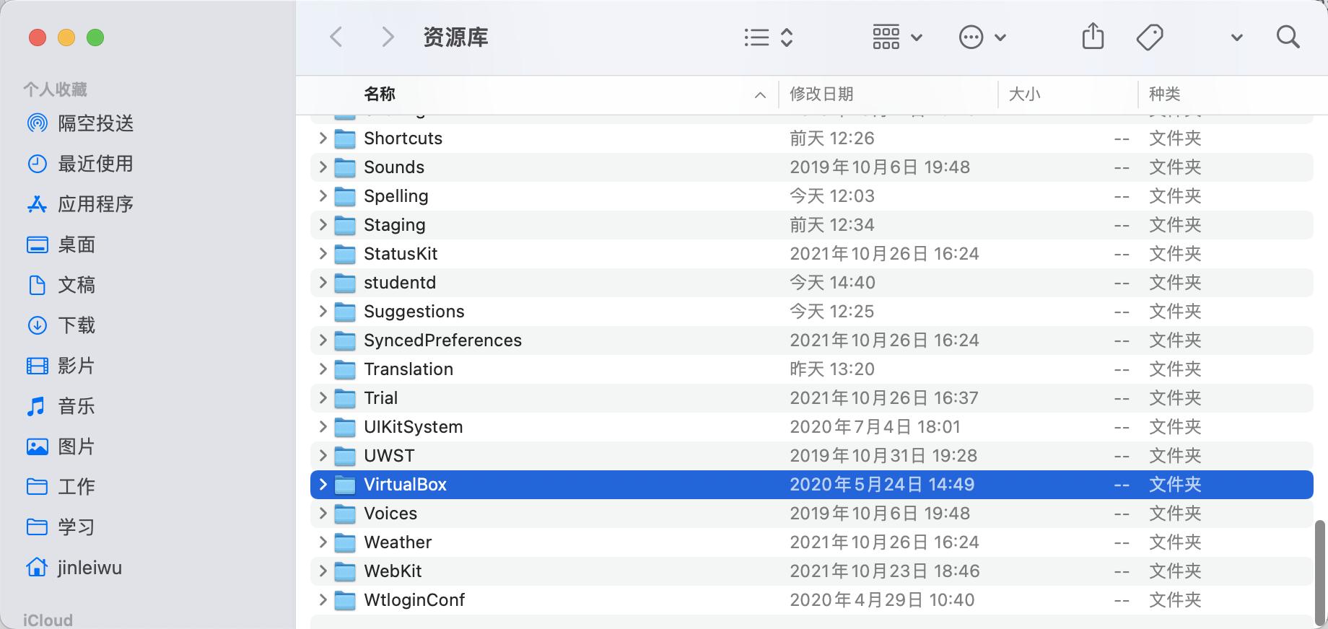Viewport: 1328px width, 629px height.
Task: Click the tag edit icon
Action: click(1149, 37)
